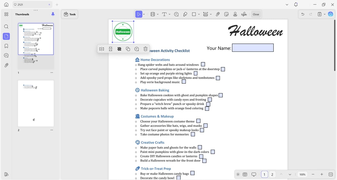Open the Comment tool
337x180 pixels.
[176, 14]
